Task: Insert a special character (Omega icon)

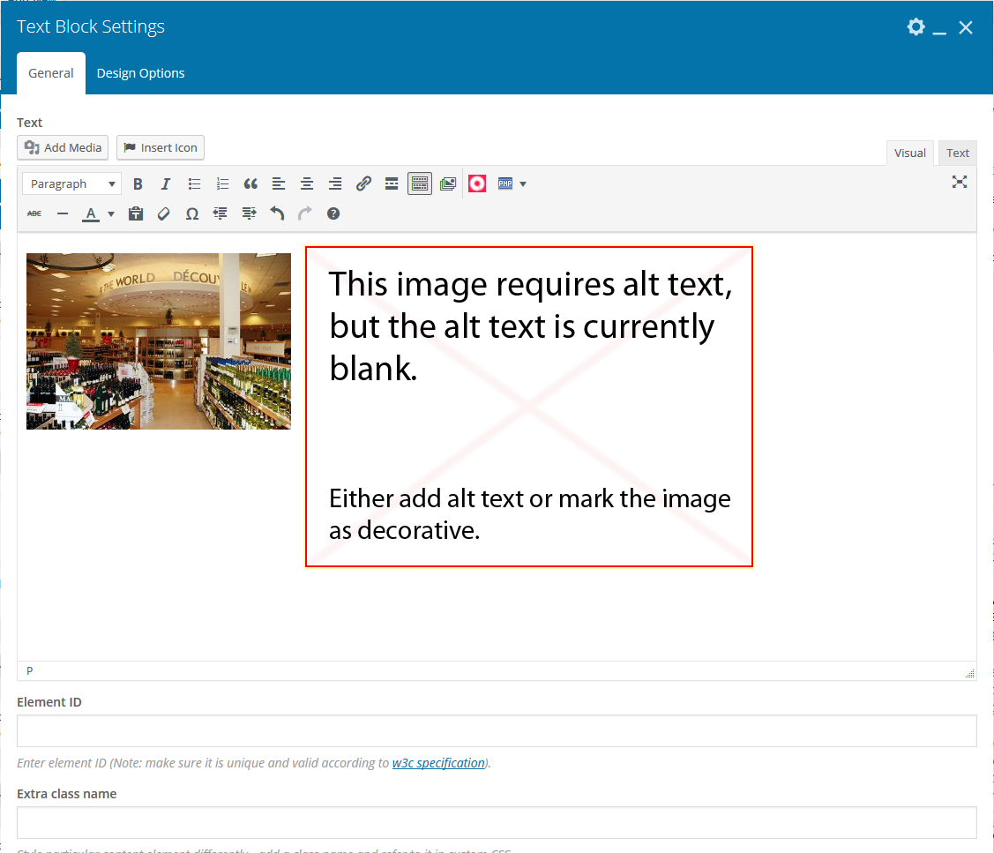Action: tap(191, 213)
